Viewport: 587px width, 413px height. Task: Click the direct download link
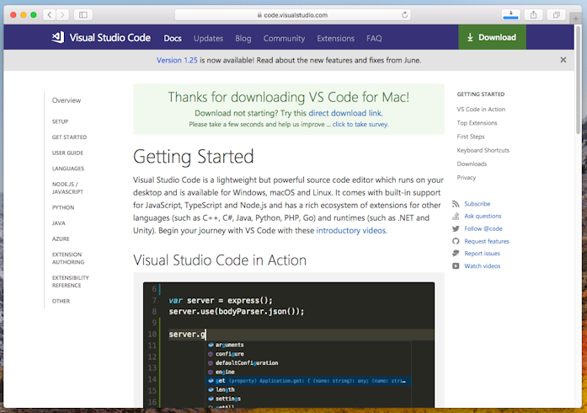click(x=344, y=113)
